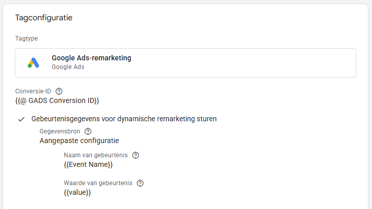Image resolution: width=372 pixels, height=209 pixels.
Task: Edit the {{@ GADS Conversion ID}} value
Action: coord(57,100)
